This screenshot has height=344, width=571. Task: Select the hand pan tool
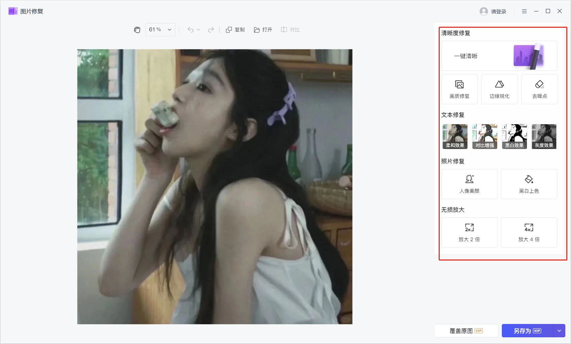click(x=137, y=30)
